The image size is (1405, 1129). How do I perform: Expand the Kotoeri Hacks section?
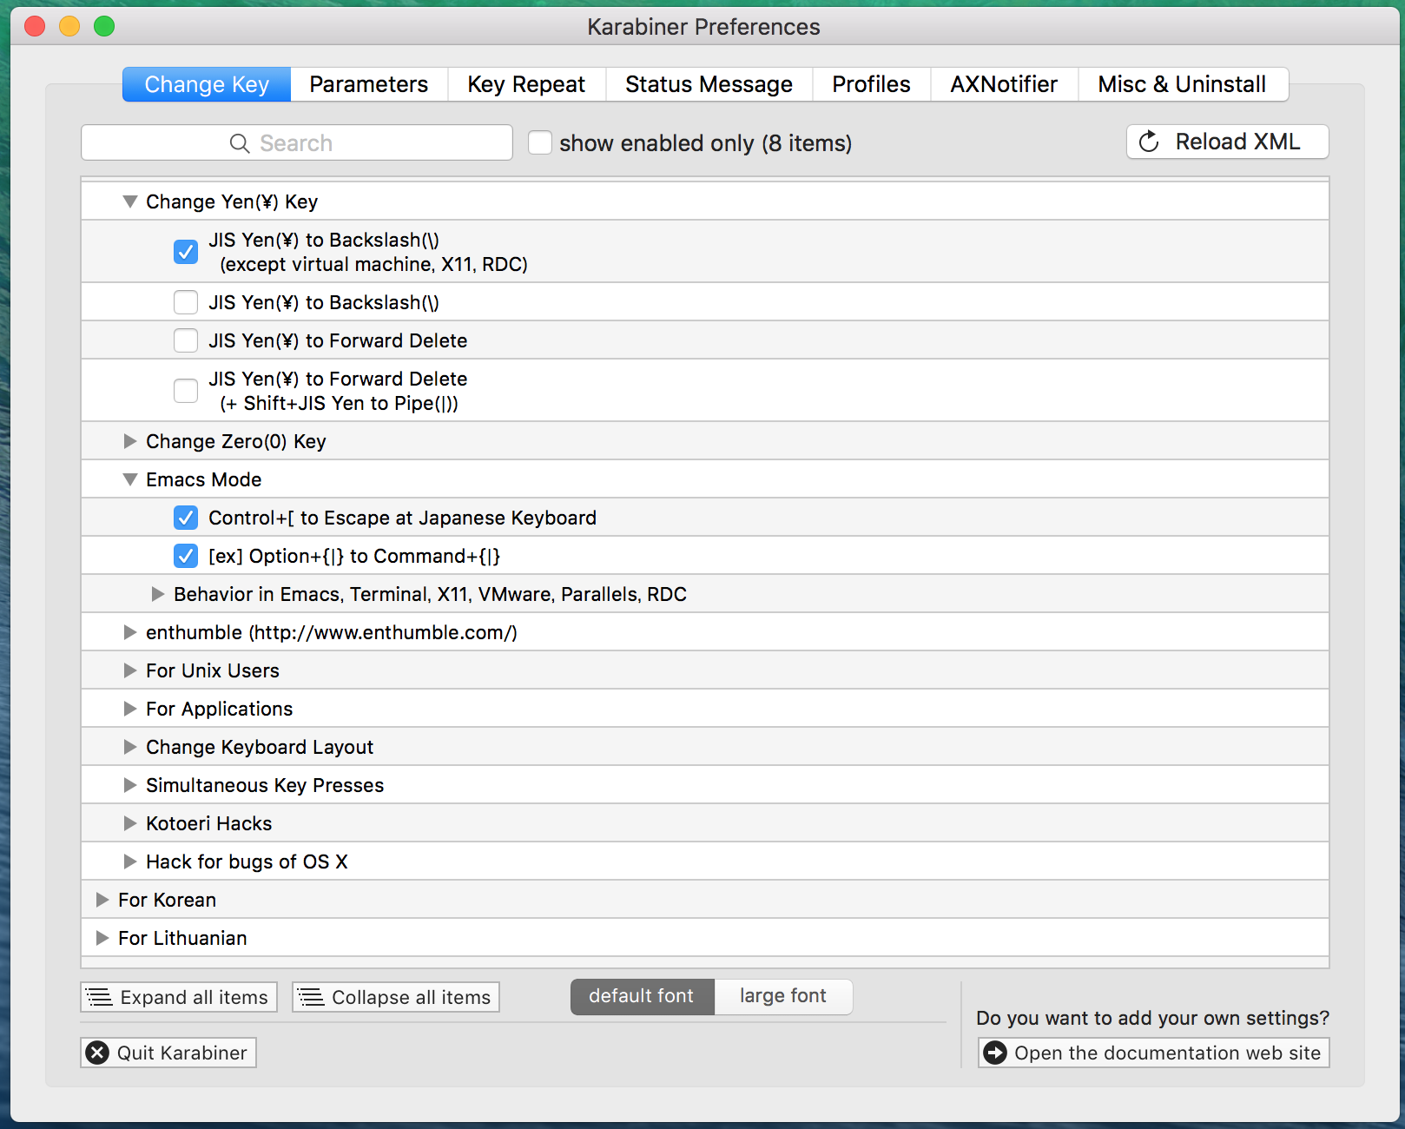click(x=130, y=823)
